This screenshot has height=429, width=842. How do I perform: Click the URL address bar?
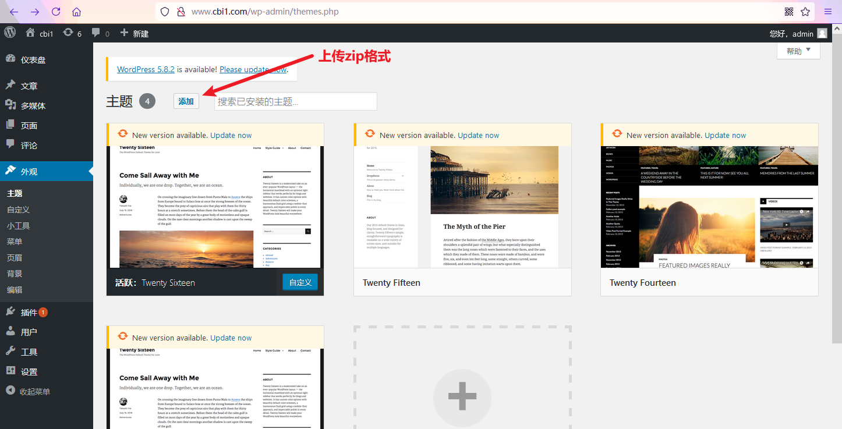point(484,12)
